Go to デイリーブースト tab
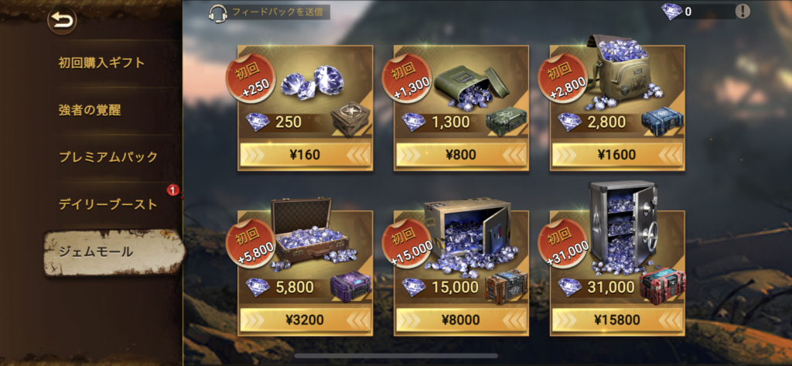Screen dimensions: 792x366 108,204
